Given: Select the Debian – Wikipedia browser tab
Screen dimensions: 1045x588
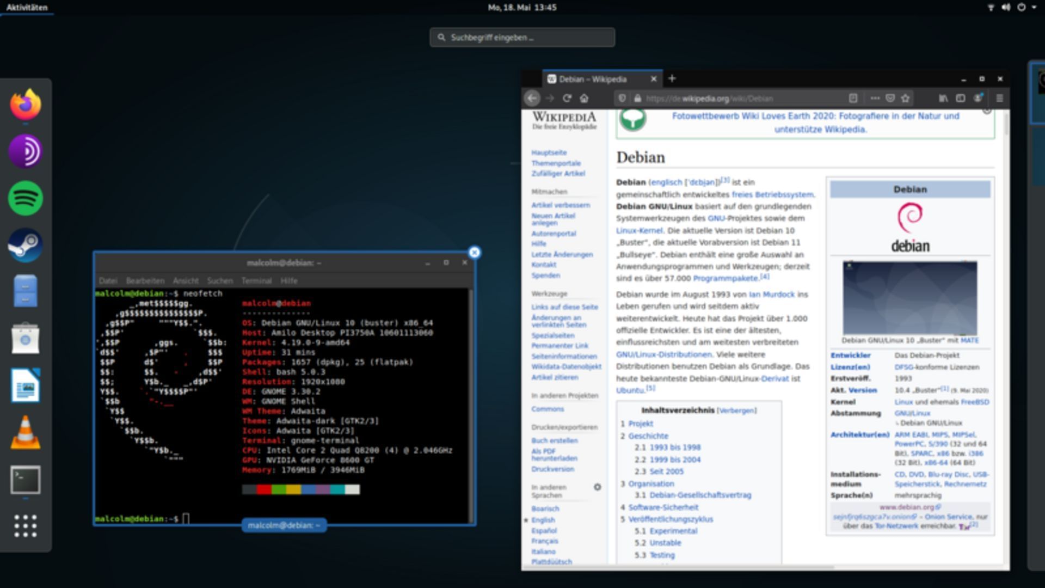Looking at the screenshot, I should [593, 78].
